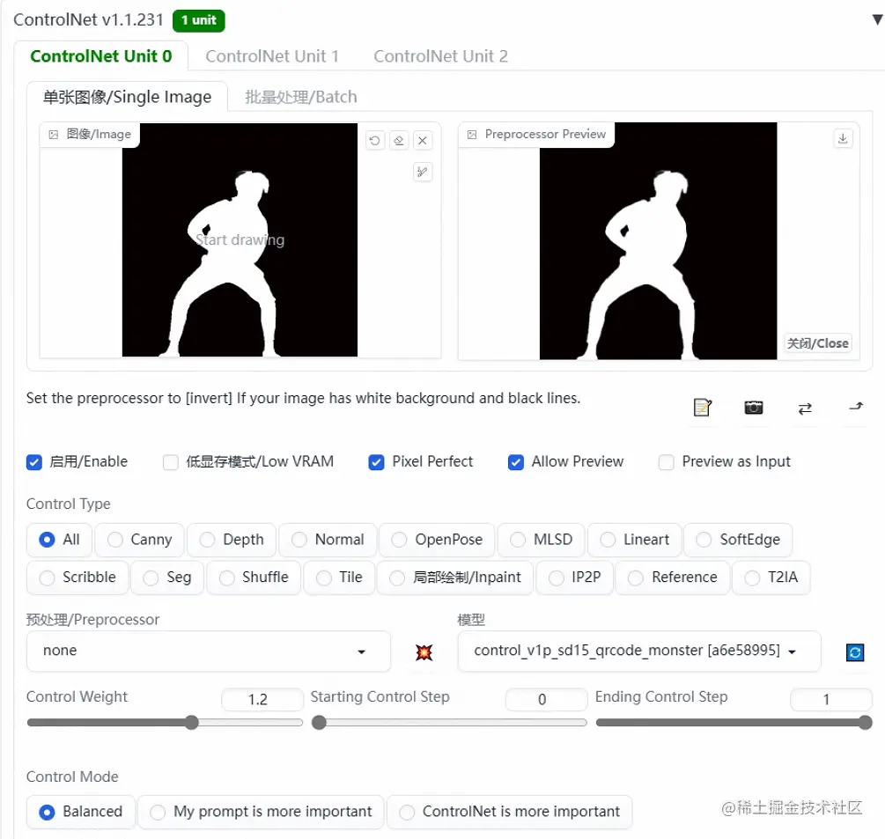Enable the Low VRAM mode checkbox
The width and height of the screenshot is (885, 839).
(x=171, y=461)
